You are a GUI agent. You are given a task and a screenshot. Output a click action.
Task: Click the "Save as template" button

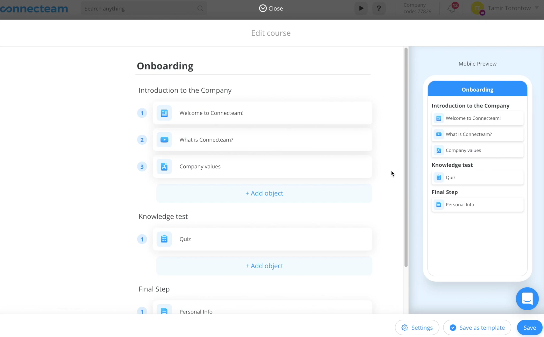pos(477,327)
